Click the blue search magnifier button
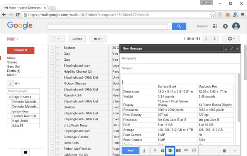 179,26
